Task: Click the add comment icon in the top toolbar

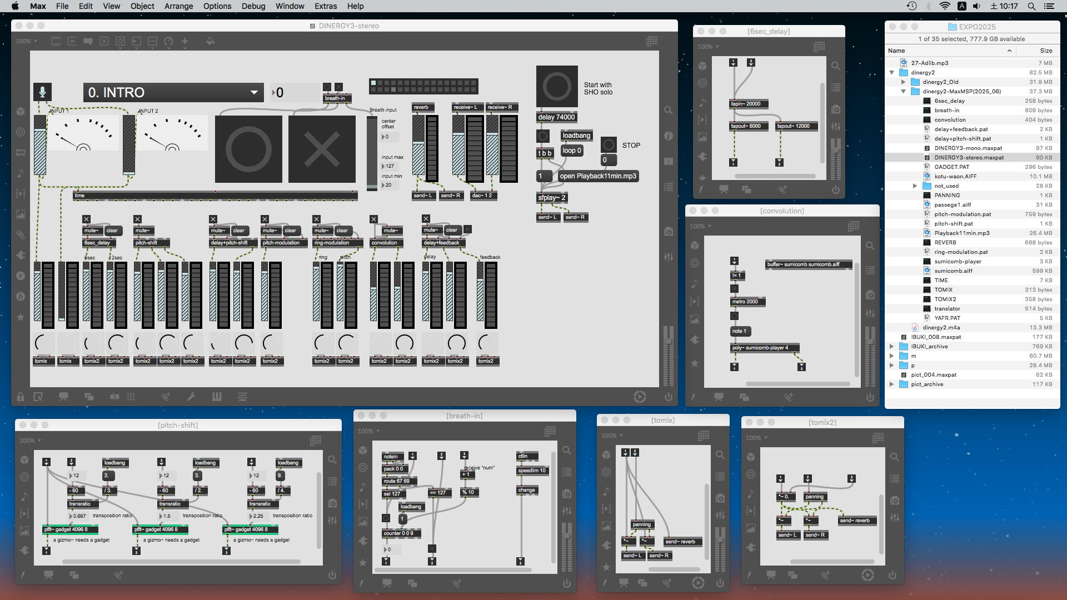Action: pos(88,41)
